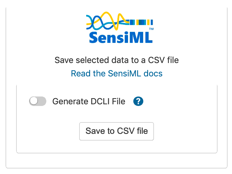Show the DCLI help tooltip icon

(x=138, y=101)
